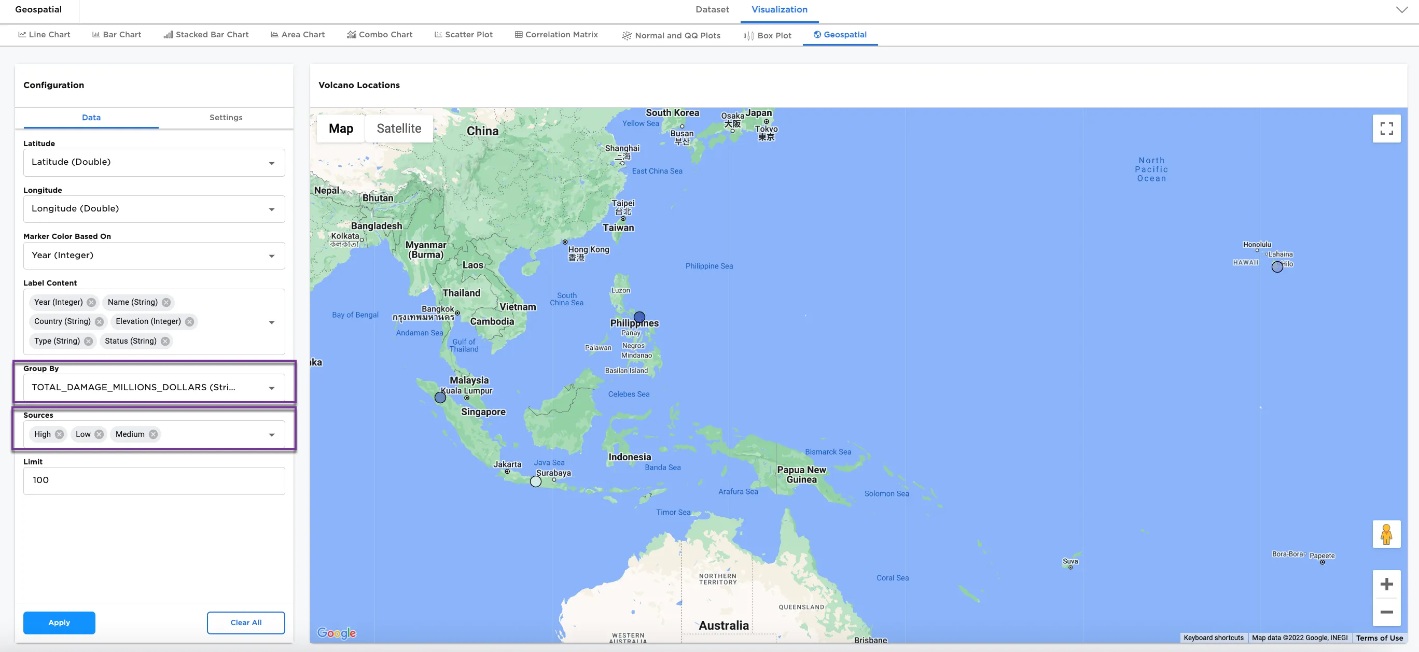Viewport: 1419px width, 652px height.
Task: Switch the map to Satellite view
Action: [x=399, y=129]
